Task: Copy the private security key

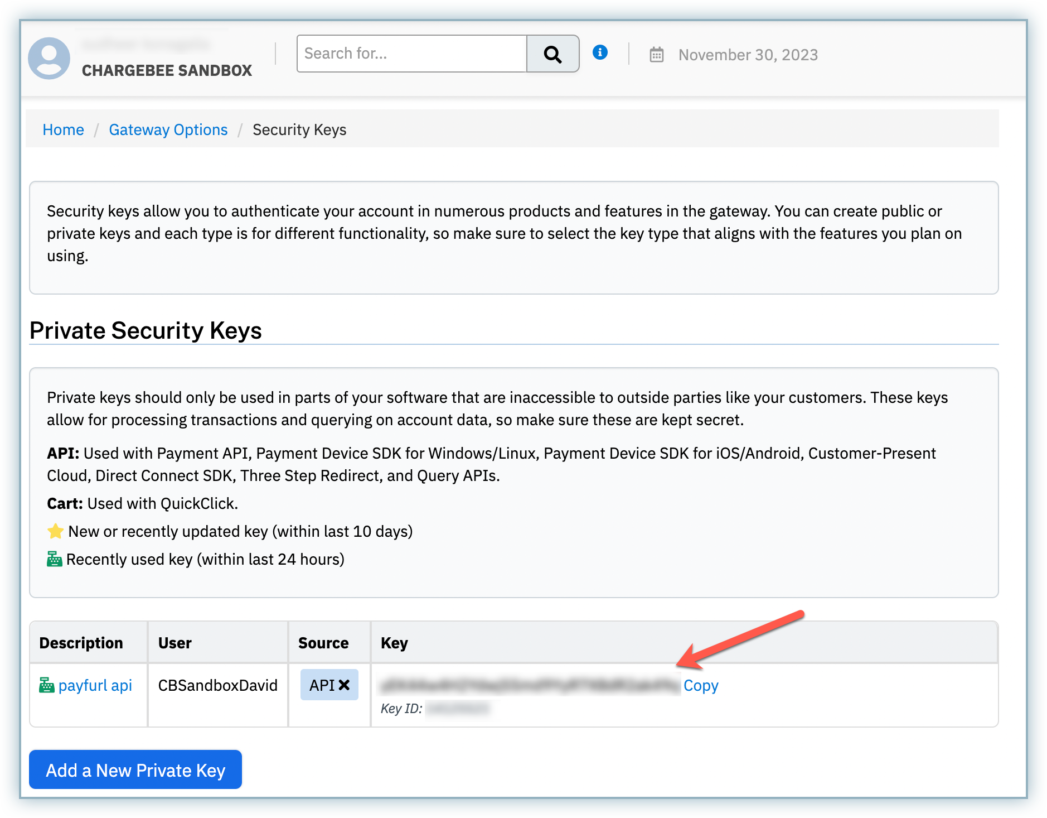Action: tap(700, 685)
